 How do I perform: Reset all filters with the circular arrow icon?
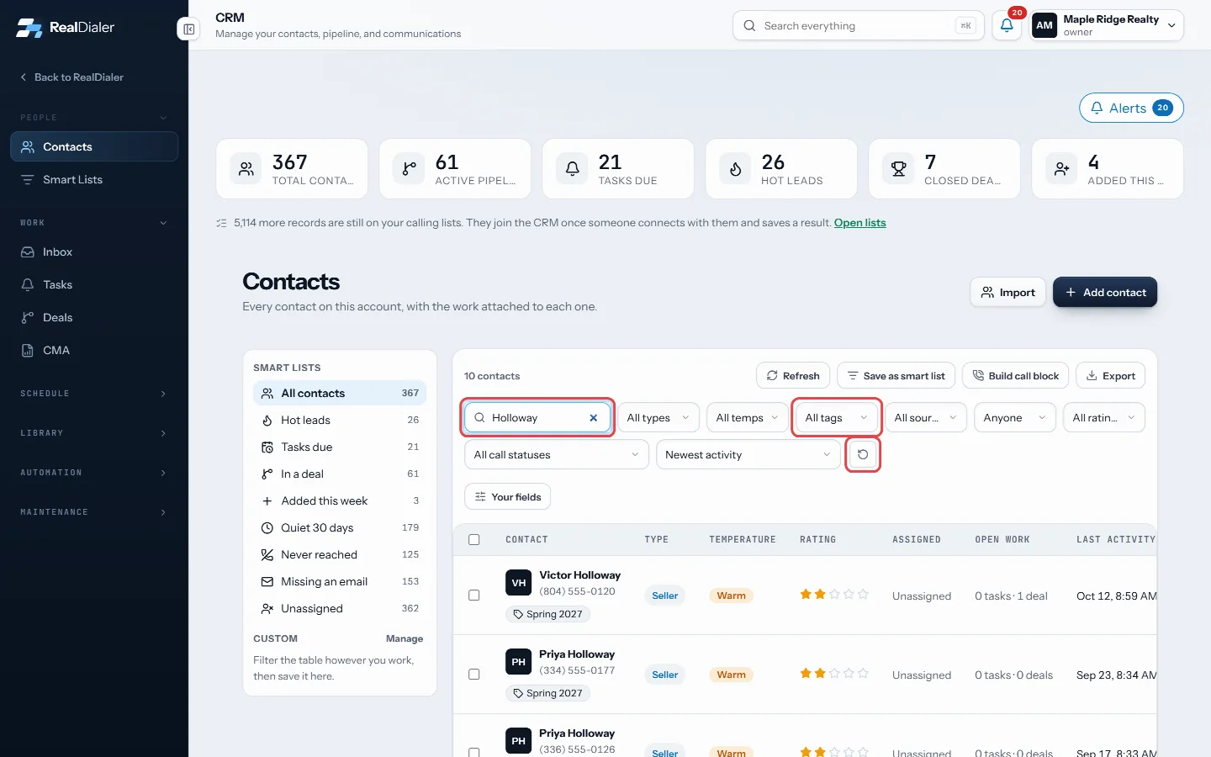[863, 455]
